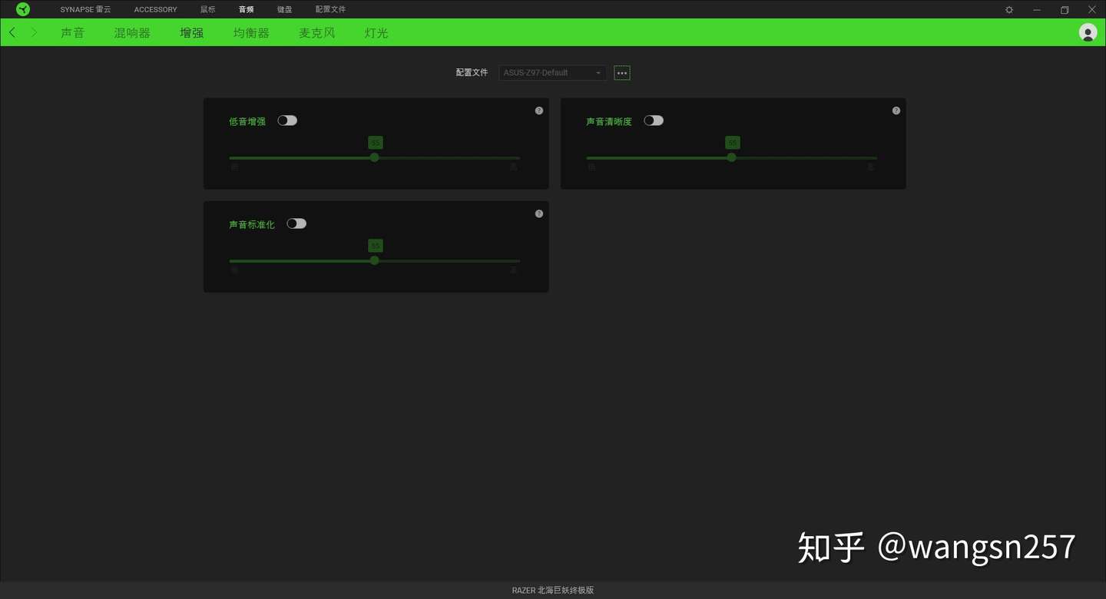The image size is (1106, 599).
Task: Switch to the 均衡器 tab
Action: (x=251, y=33)
